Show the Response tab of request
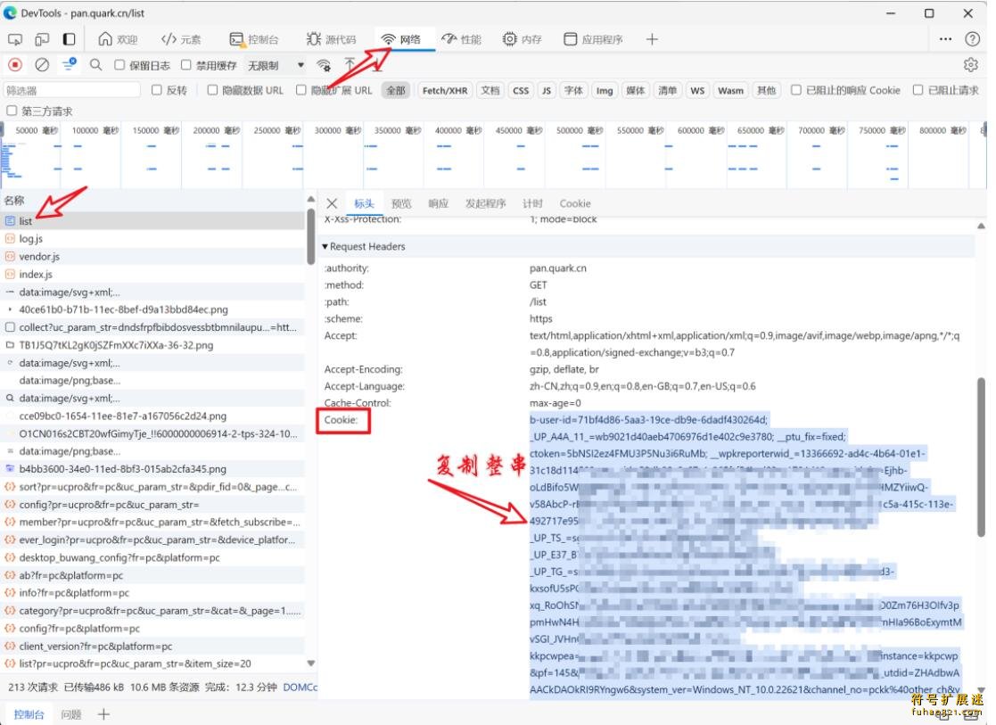 (438, 203)
